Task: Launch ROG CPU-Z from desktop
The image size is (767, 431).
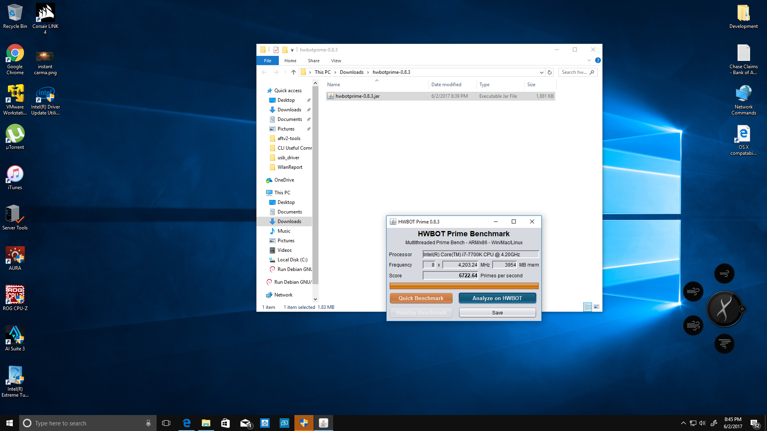Action: 15,298
